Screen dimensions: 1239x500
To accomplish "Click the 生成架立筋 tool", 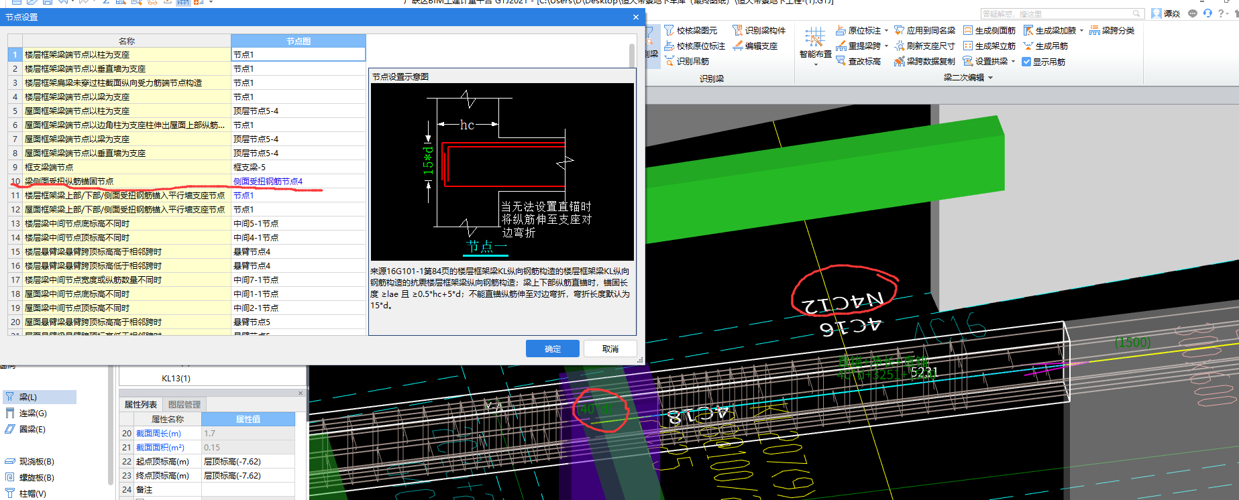I will point(989,46).
